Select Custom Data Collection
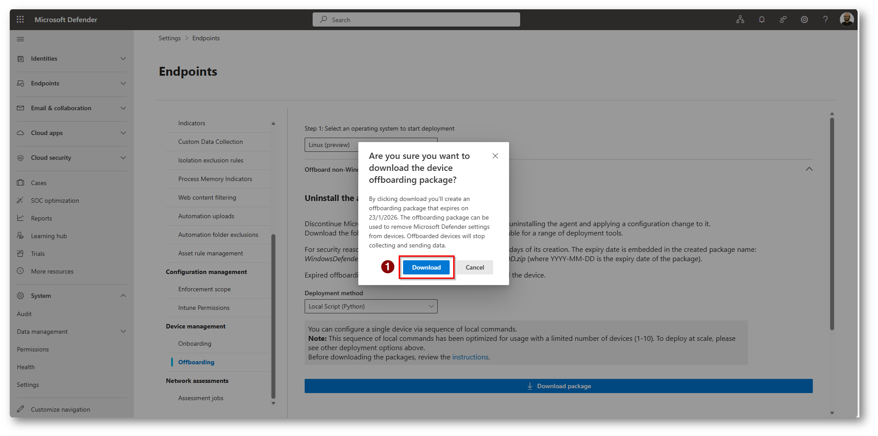Image resolution: width=878 pixels, height=436 pixels. pos(211,142)
